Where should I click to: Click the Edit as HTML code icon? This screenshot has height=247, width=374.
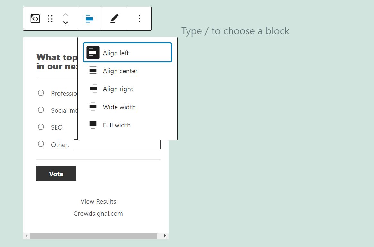click(35, 19)
